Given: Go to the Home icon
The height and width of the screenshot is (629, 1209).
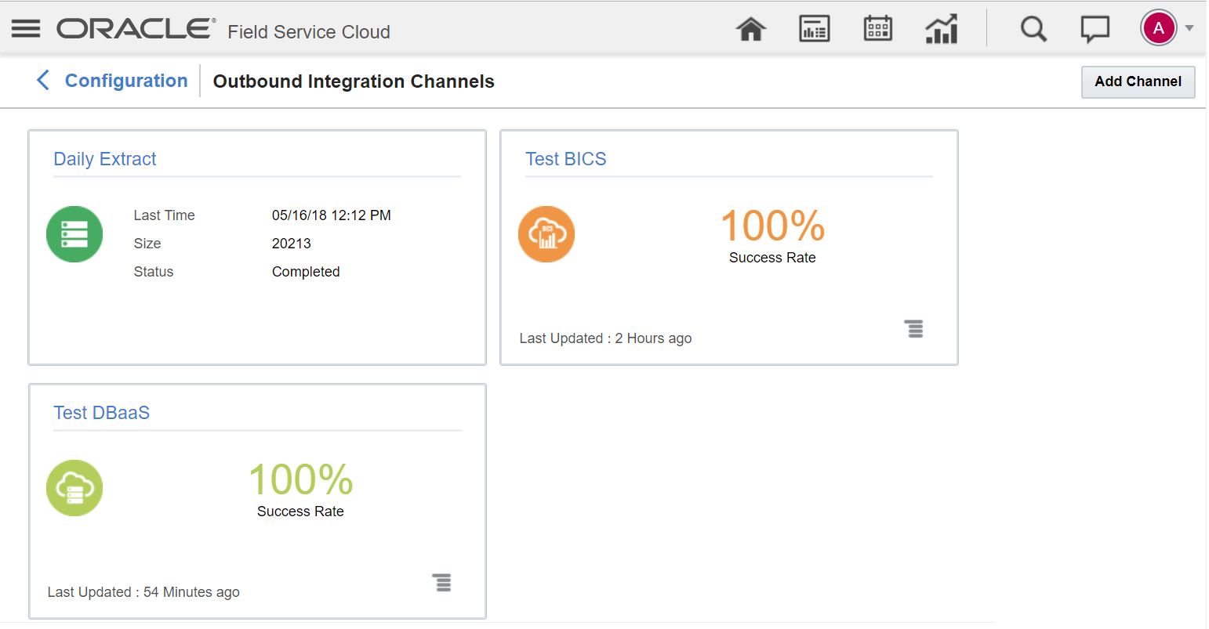Looking at the screenshot, I should (750, 30).
